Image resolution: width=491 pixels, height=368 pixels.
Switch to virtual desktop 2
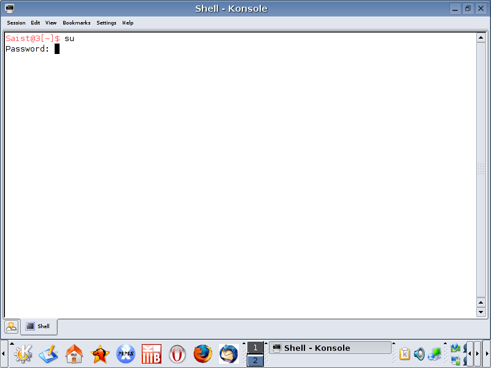pyautogui.click(x=255, y=361)
